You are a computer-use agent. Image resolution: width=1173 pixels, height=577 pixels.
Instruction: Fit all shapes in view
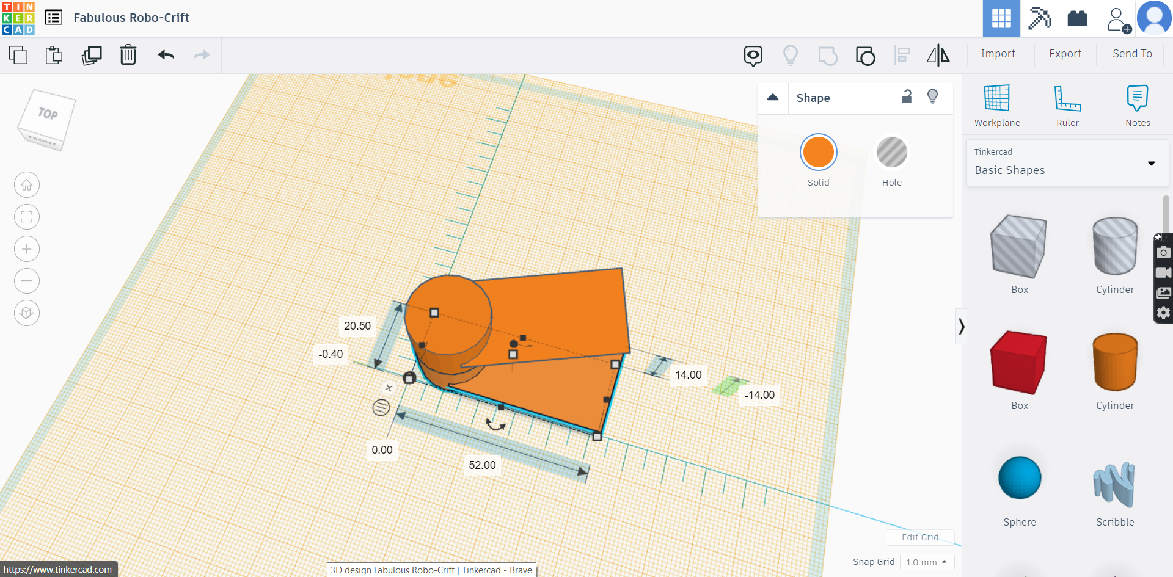coord(27,217)
